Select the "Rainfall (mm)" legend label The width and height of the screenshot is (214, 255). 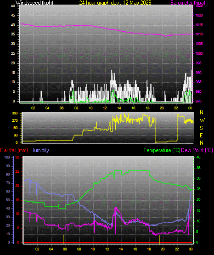pos(14,150)
